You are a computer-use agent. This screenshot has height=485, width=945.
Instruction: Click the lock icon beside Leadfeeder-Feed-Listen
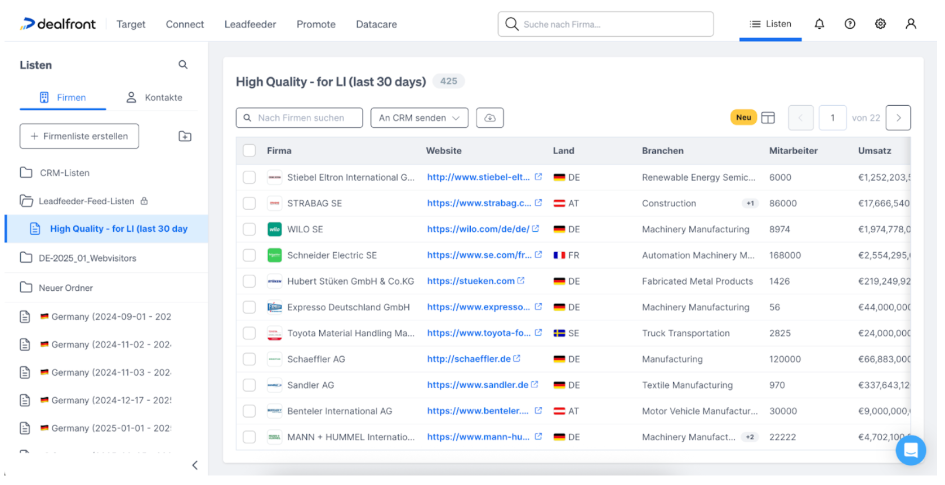[x=144, y=201]
